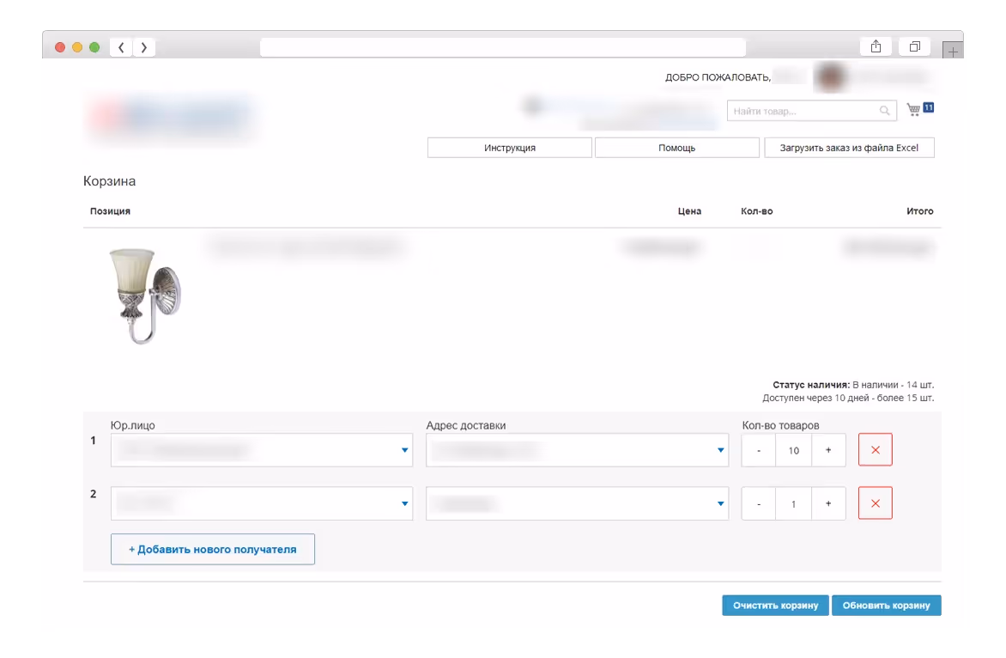Click the "Корзина" page heading
This screenshot has height=658, width=1006.
point(109,181)
